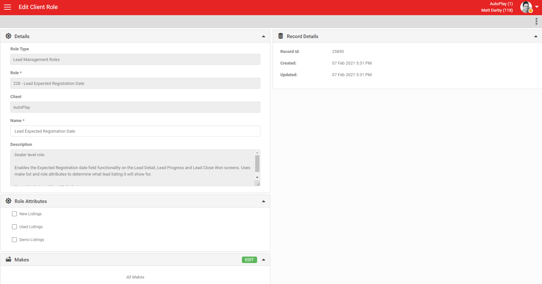The image size is (542, 284).
Task: Click the Used Listings label
Action: 31,227
